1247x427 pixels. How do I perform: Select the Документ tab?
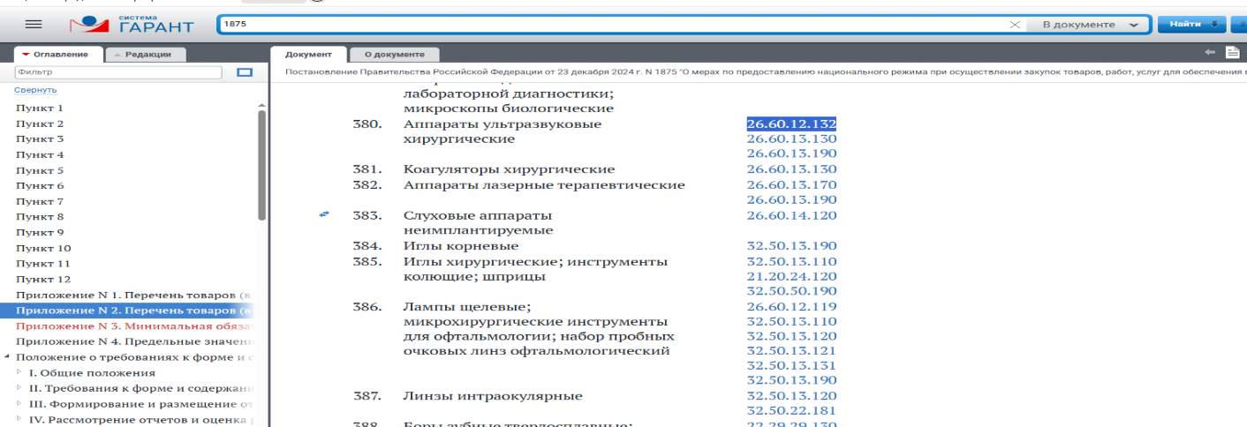point(308,54)
